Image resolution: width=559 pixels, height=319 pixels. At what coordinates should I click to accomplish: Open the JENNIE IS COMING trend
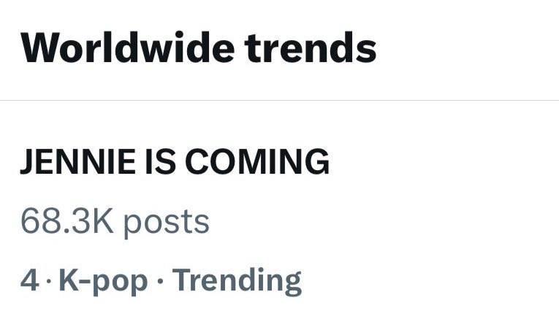(x=175, y=162)
